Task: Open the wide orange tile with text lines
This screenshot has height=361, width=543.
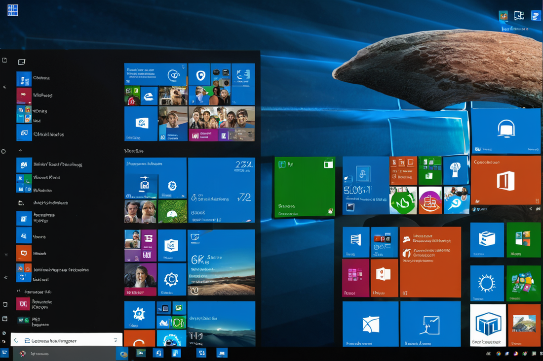Action: tap(430, 262)
